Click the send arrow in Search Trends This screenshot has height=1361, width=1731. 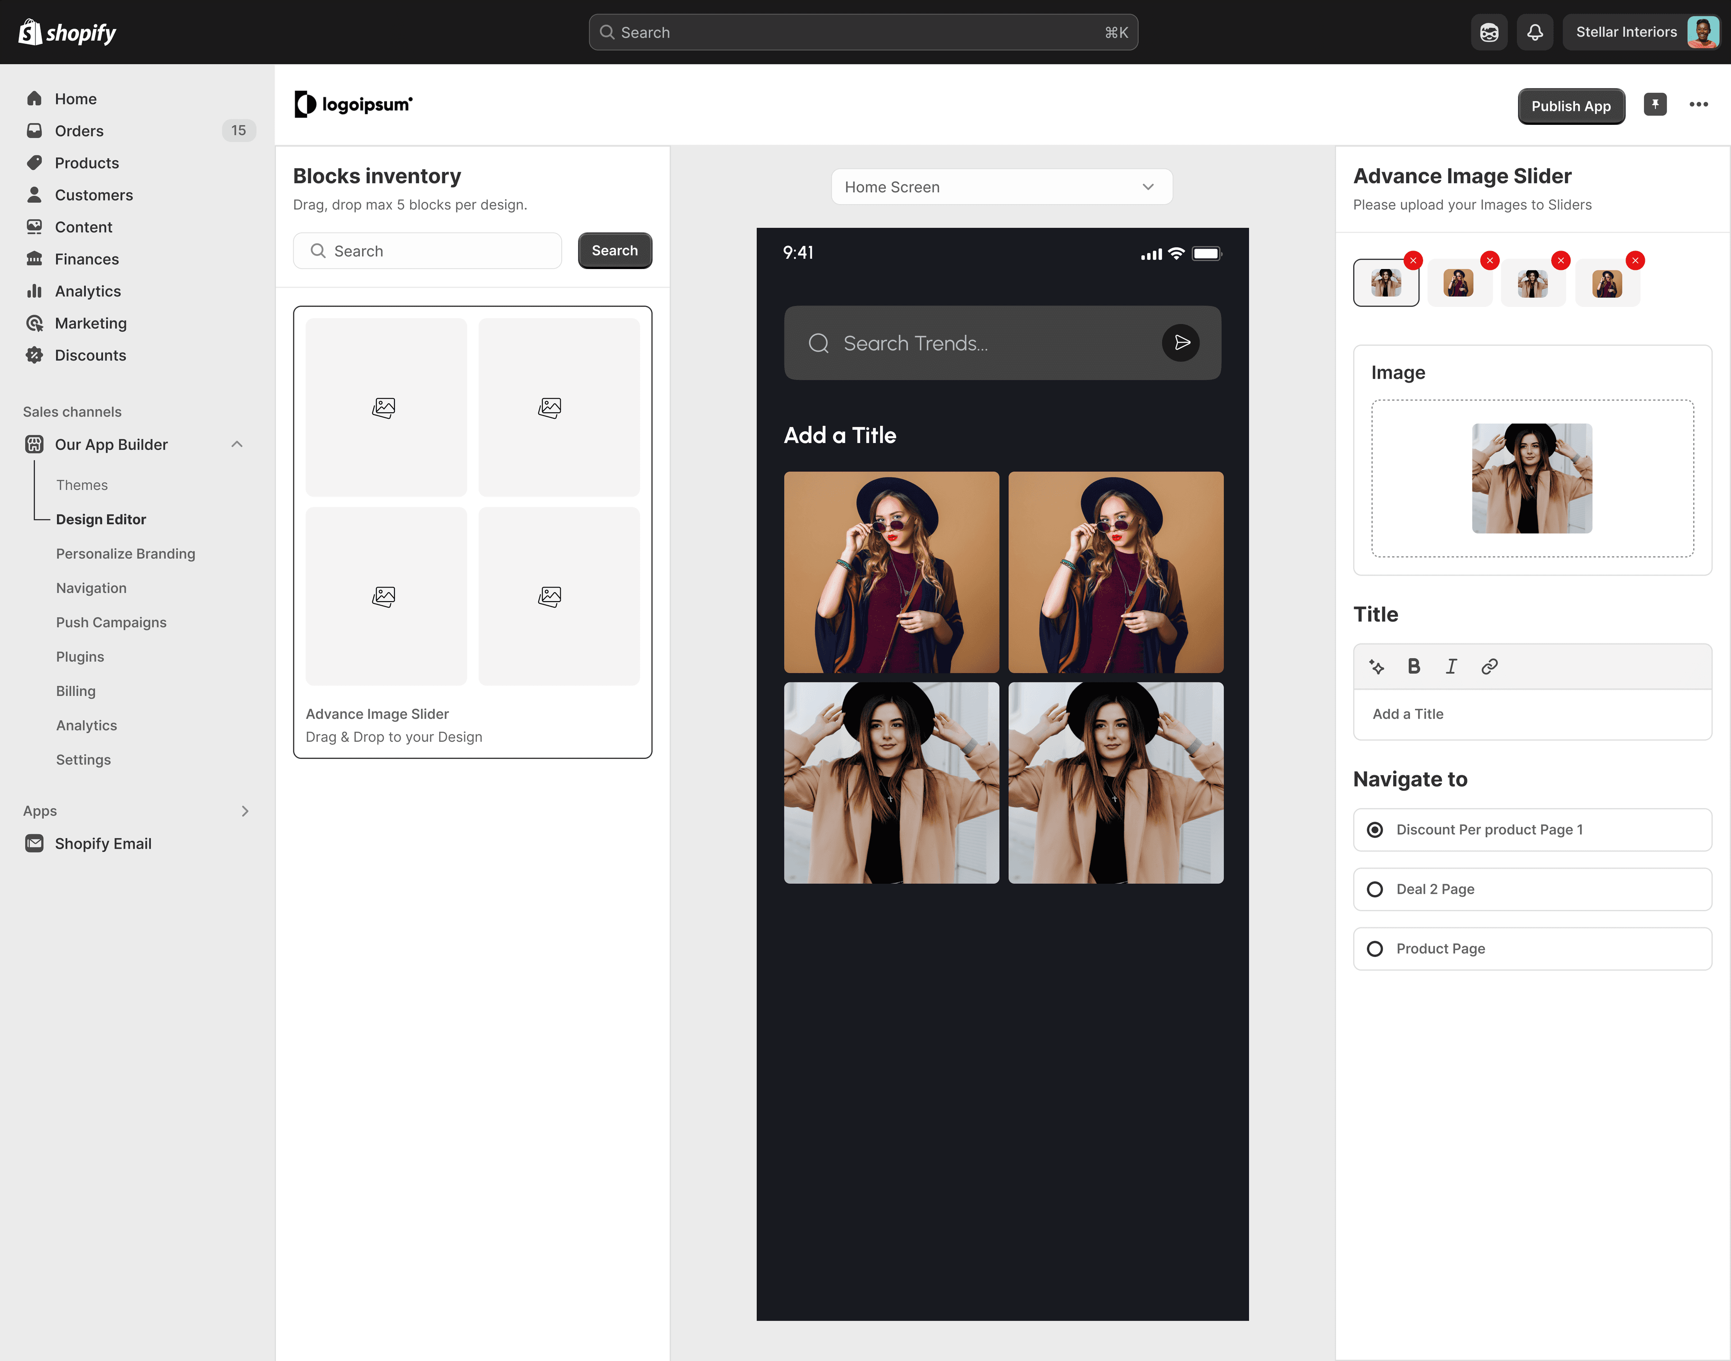1181,343
